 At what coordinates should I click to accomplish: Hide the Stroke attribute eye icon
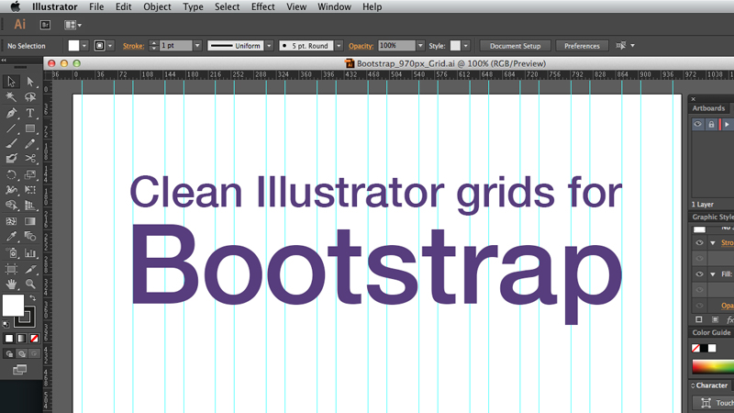(x=699, y=242)
